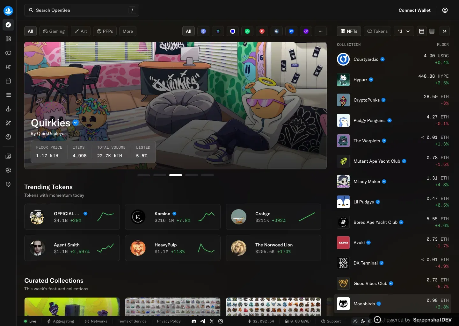This screenshot has height=326, width=459.
Task: Open the three-dot more chains menu
Action: [321, 31]
